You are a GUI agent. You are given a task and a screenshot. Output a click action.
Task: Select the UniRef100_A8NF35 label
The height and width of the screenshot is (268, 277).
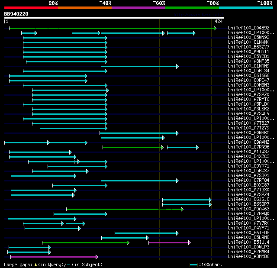pyautogui.click(x=248, y=61)
